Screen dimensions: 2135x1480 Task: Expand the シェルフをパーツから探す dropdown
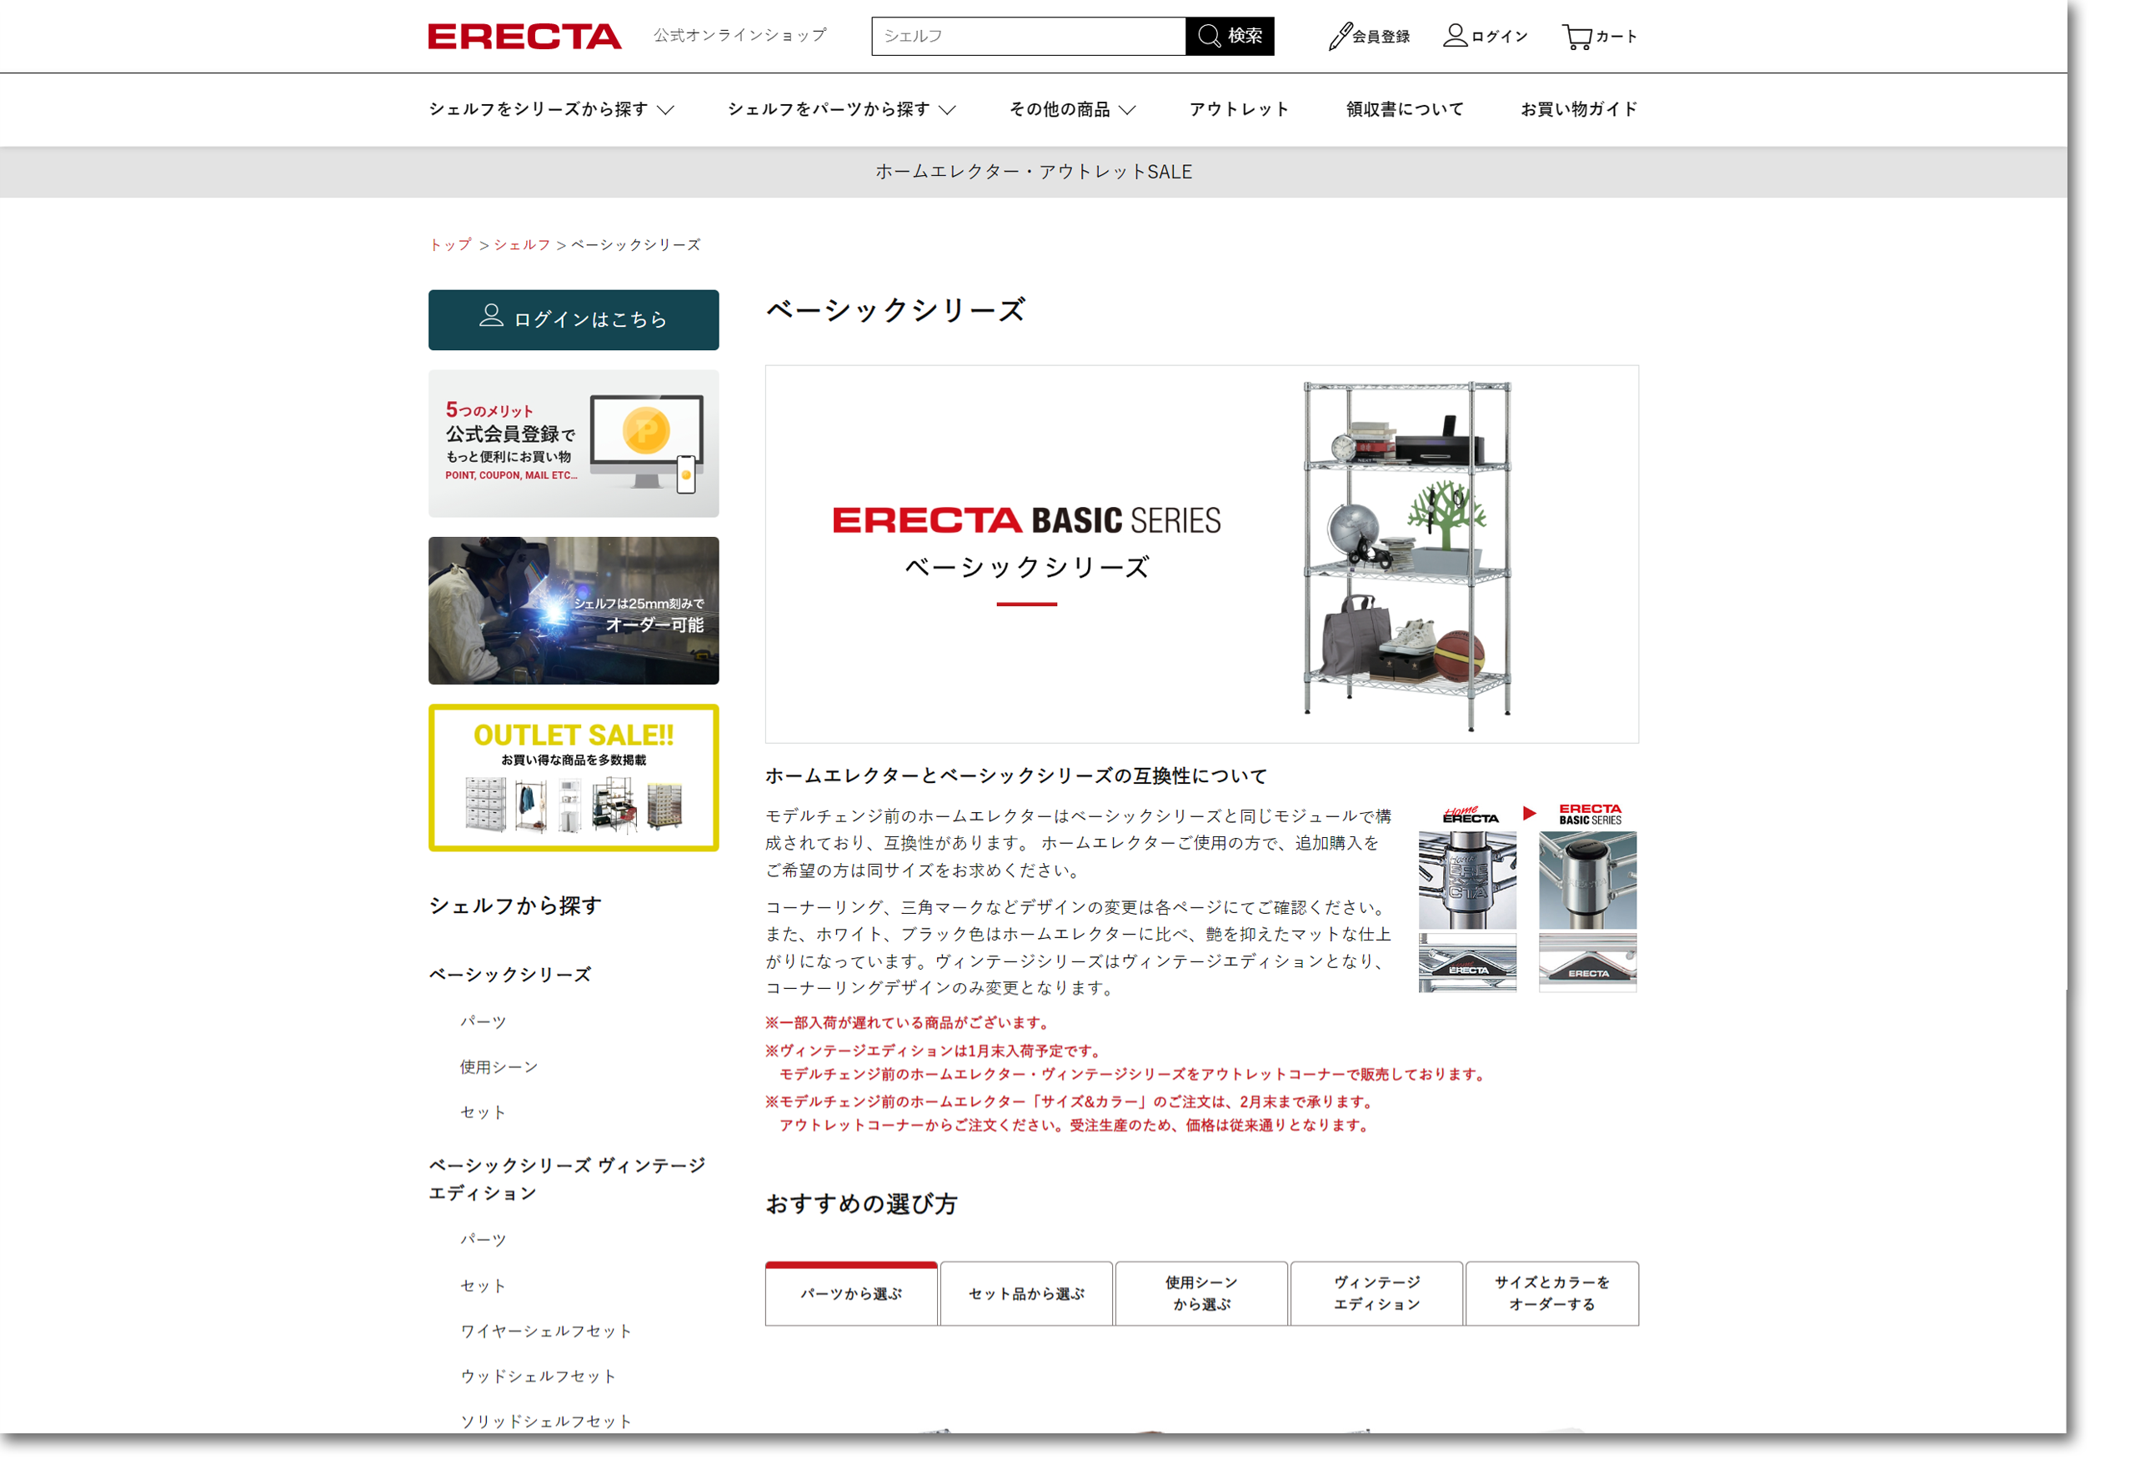(842, 108)
